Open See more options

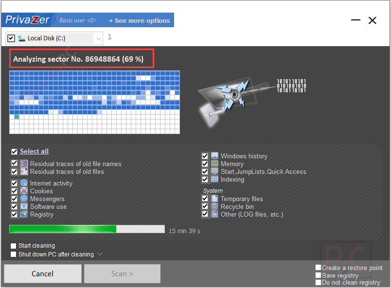point(139,20)
